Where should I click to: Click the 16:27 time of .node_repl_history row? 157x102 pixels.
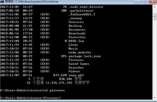[x=28, y=7]
